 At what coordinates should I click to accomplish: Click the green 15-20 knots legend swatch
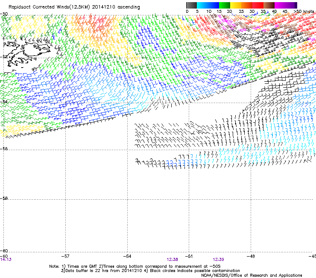pos(225,5)
